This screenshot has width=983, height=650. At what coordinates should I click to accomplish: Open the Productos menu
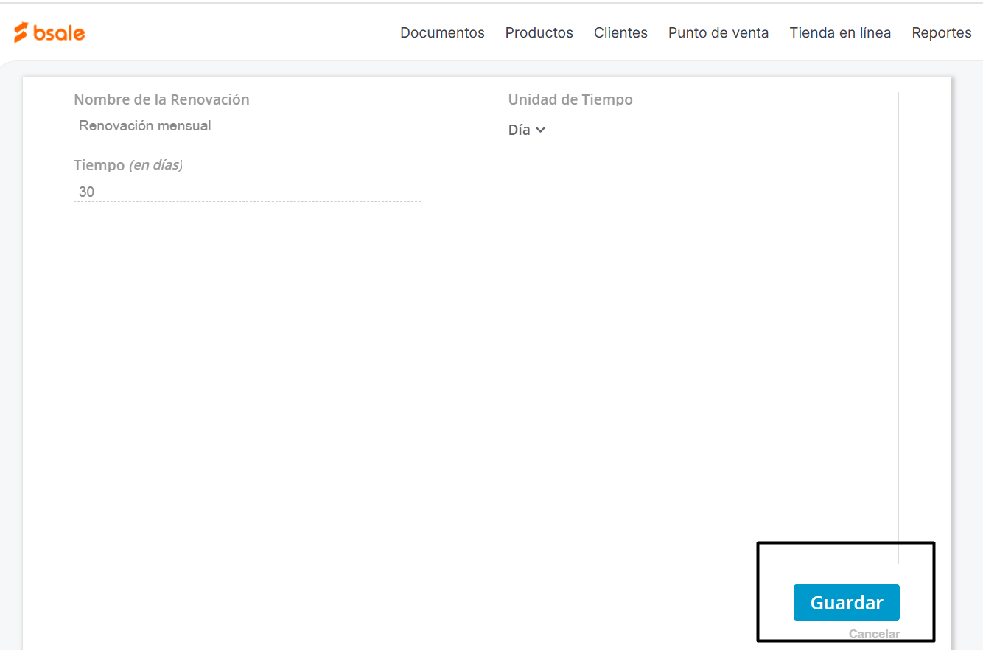click(x=539, y=32)
